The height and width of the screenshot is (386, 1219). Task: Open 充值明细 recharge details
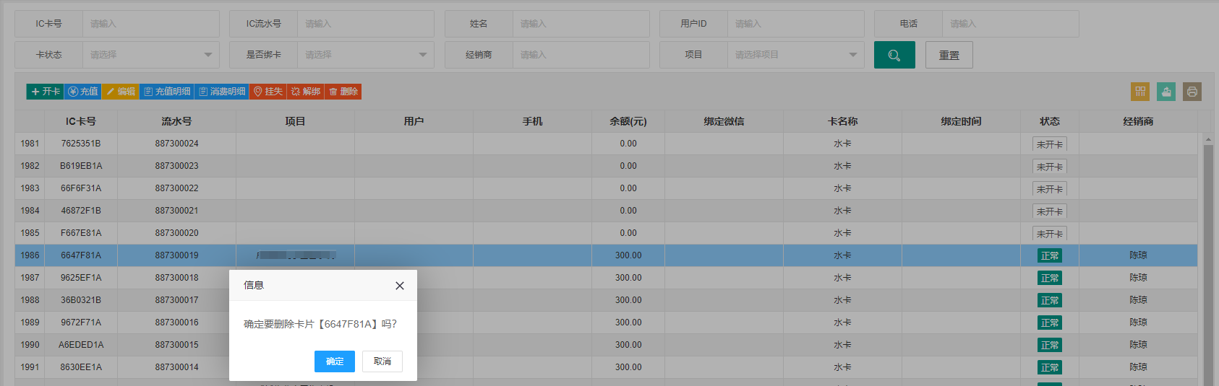pyautogui.click(x=167, y=92)
